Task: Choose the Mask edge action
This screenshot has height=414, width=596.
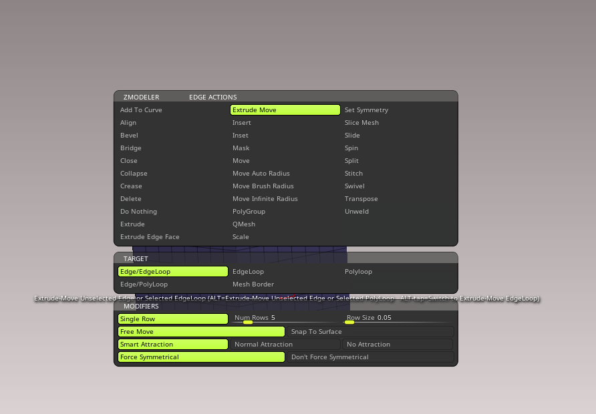Action: click(241, 148)
